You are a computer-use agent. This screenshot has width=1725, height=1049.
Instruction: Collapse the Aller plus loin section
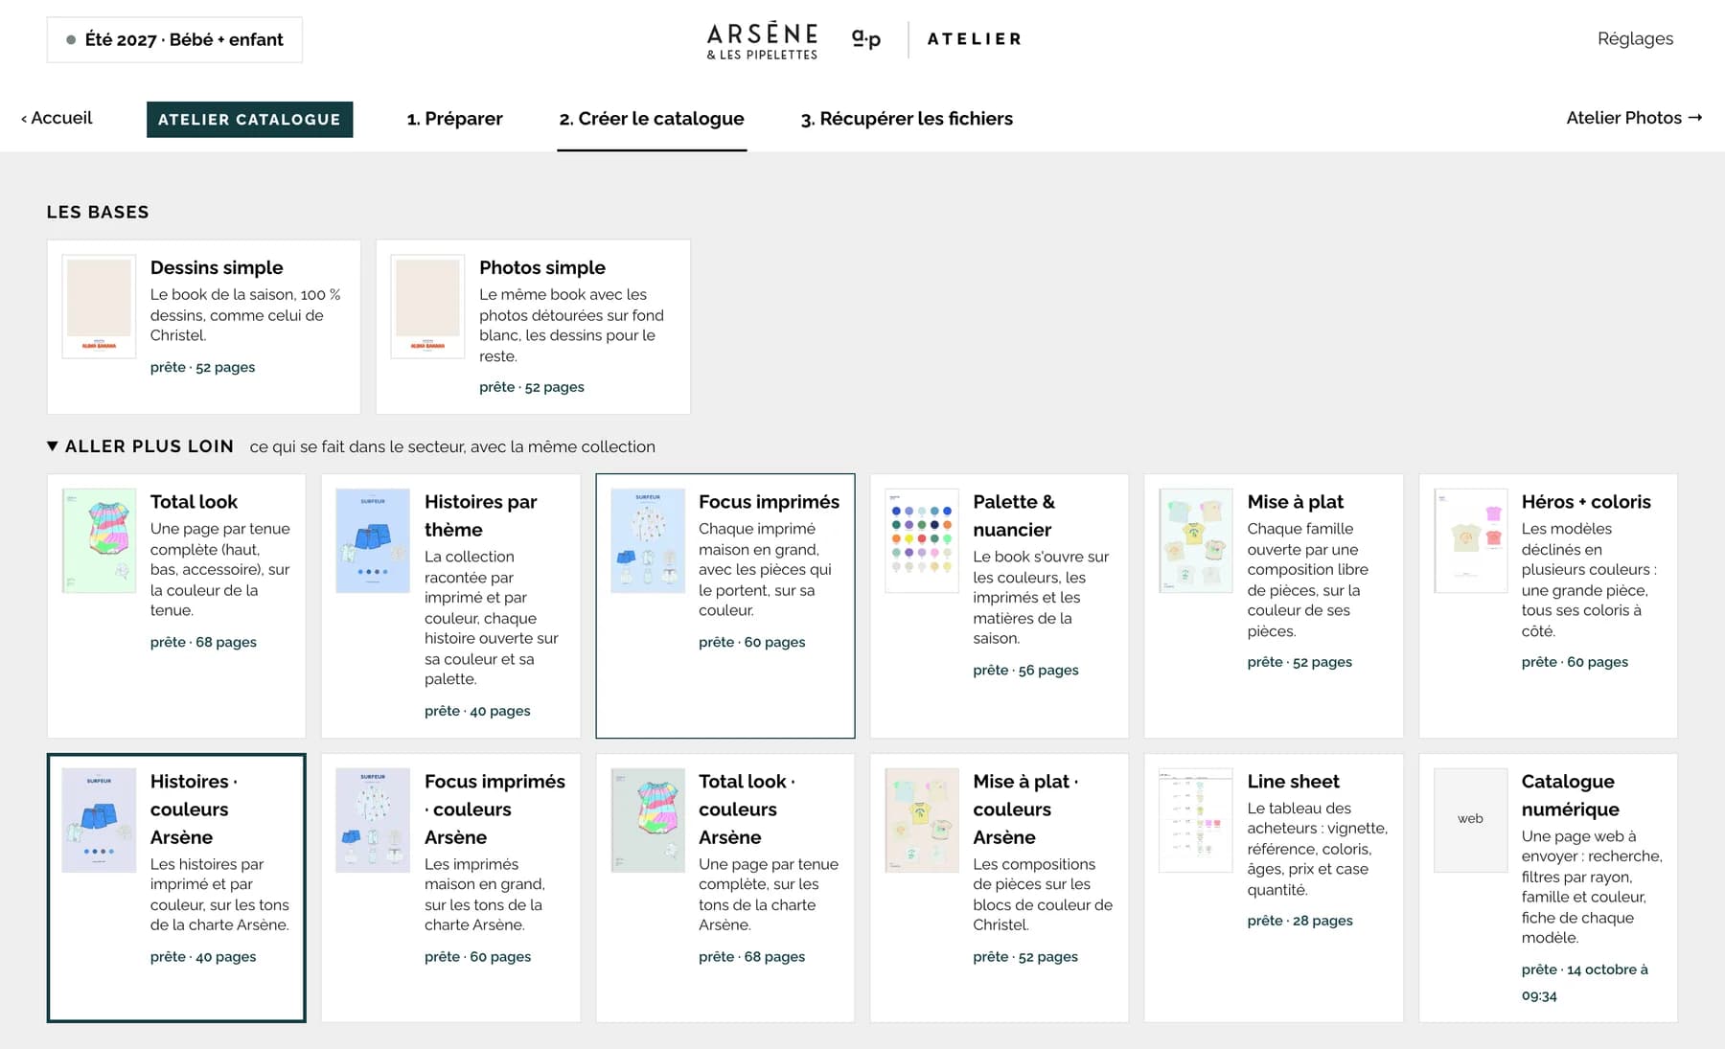140,446
